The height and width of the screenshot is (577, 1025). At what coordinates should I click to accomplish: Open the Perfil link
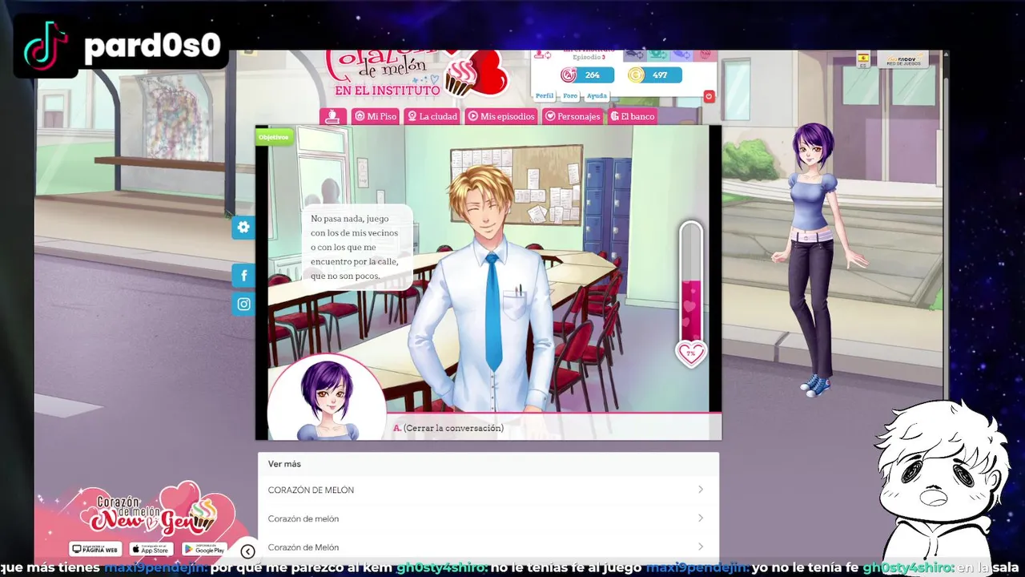(545, 95)
